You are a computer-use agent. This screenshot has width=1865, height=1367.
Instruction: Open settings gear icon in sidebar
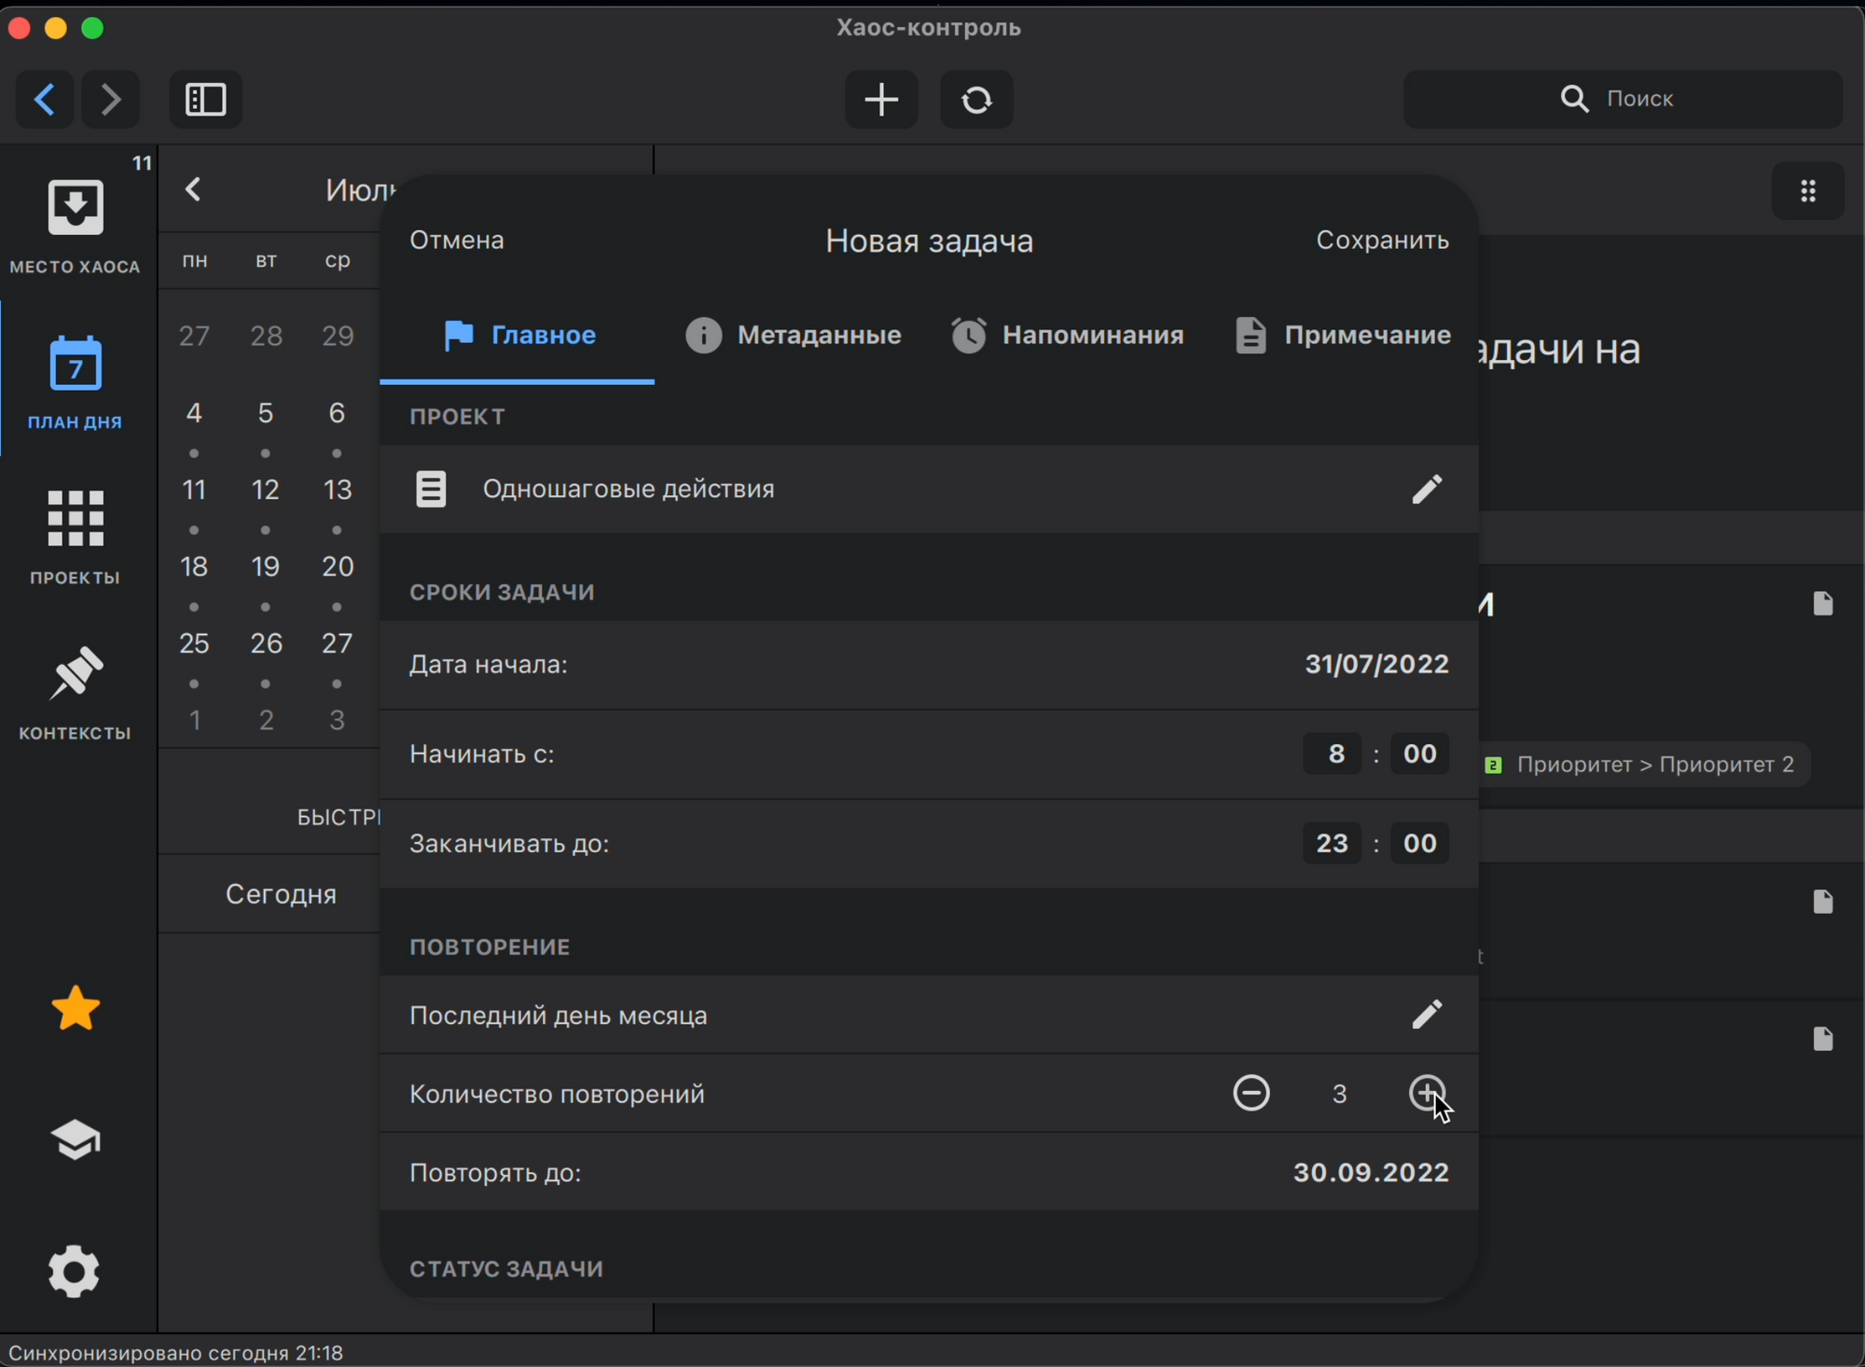pyautogui.click(x=75, y=1271)
